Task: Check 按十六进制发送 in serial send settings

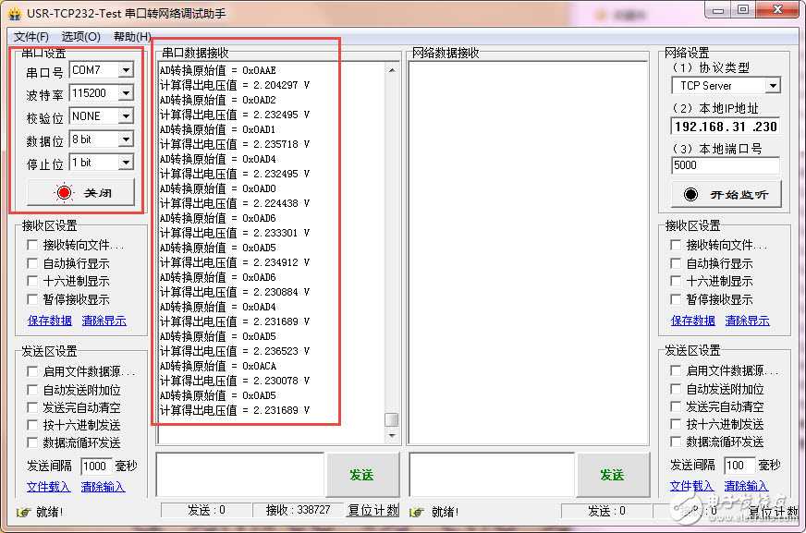Action: [x=32, y=425]
